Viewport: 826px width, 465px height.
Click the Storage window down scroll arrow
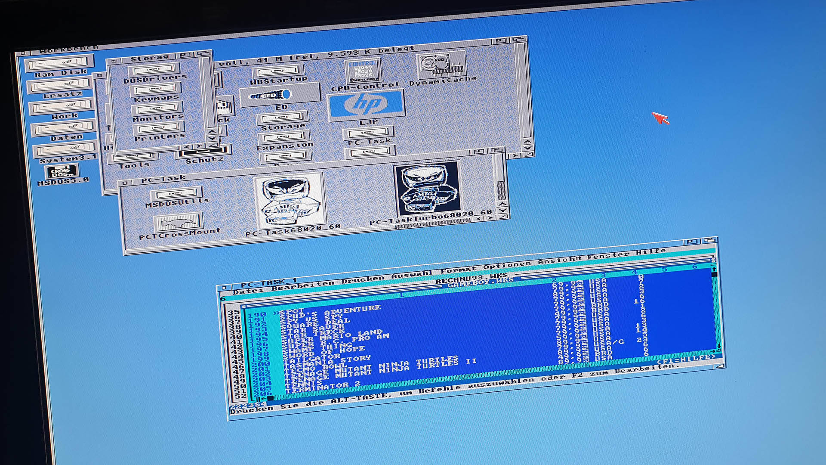point(212,138)
